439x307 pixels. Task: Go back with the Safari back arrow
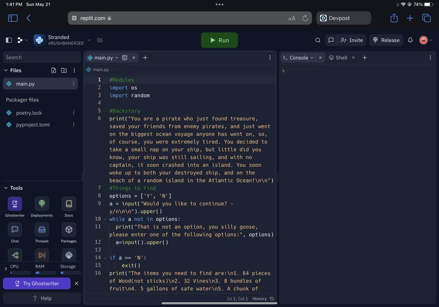point(28,18)
